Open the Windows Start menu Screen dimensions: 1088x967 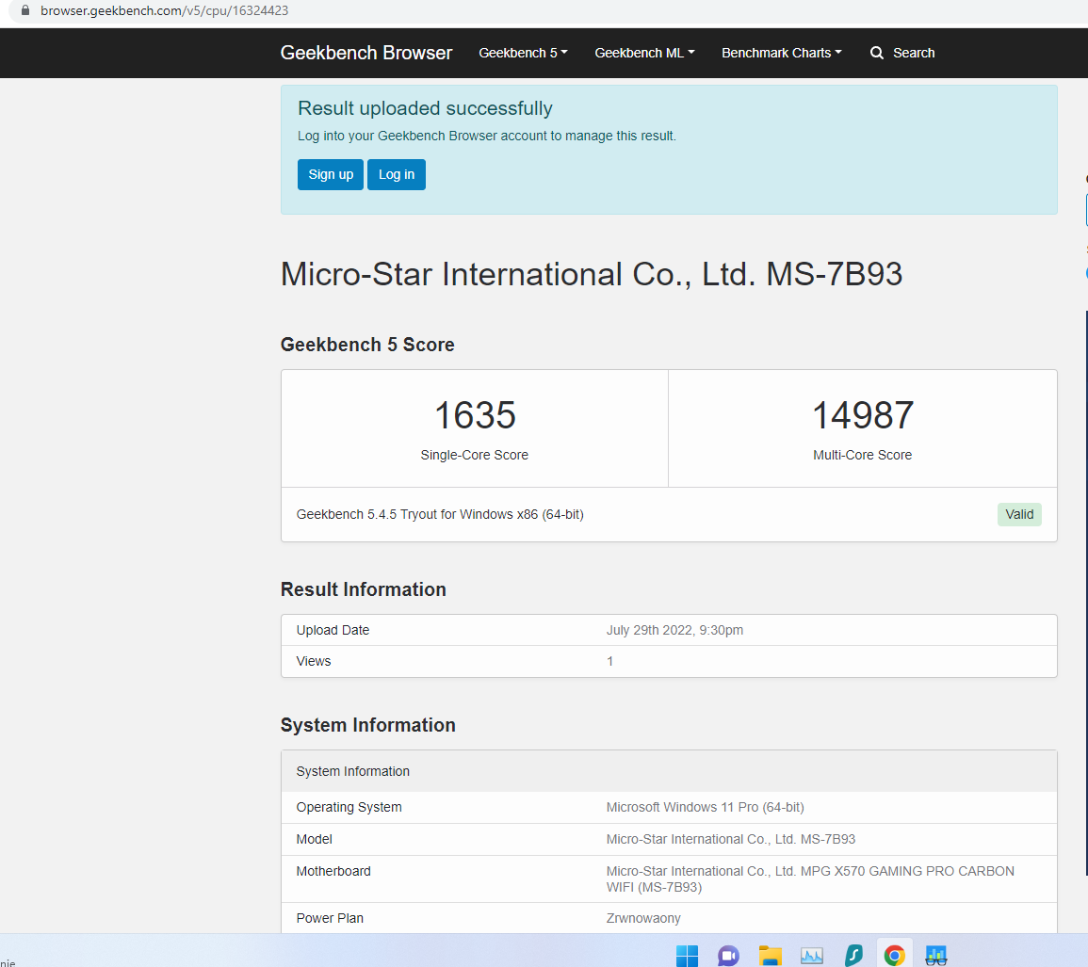(x=687, y=955)
